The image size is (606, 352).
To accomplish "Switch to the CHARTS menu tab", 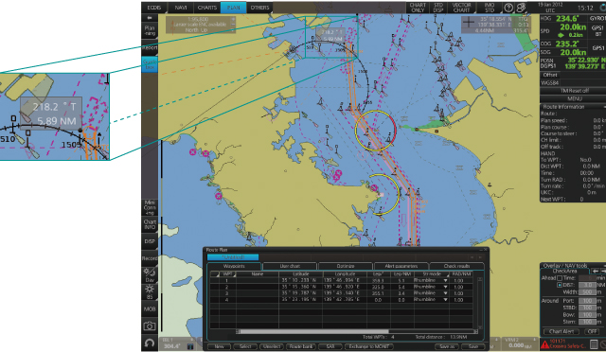I will [x=207, y=8].
